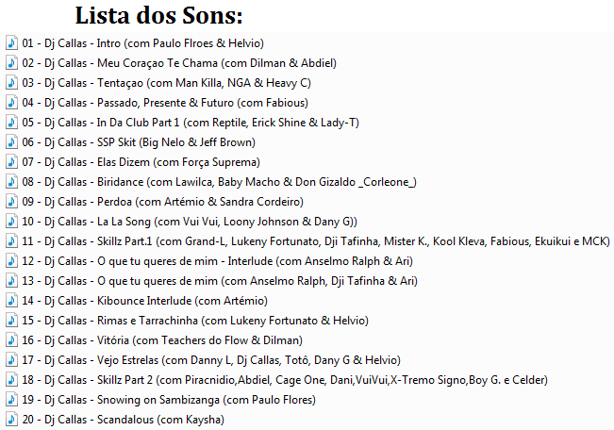614x430 pixels.
Task: Click the music icon beside Kibounce Interlude
Action: [10, 301]
